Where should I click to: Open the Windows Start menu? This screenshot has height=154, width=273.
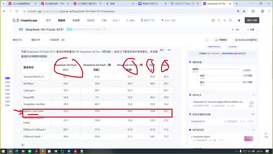[3, 151]
